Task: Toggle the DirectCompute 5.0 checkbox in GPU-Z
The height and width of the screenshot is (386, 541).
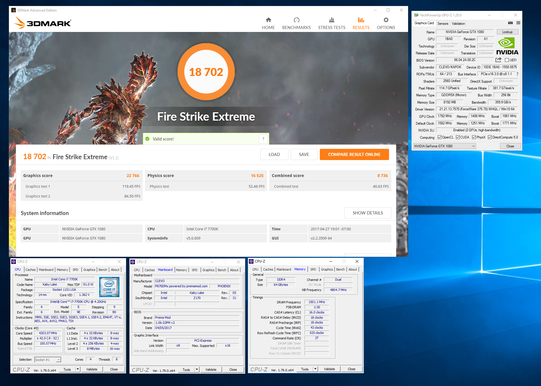Action: click(490, 137)
